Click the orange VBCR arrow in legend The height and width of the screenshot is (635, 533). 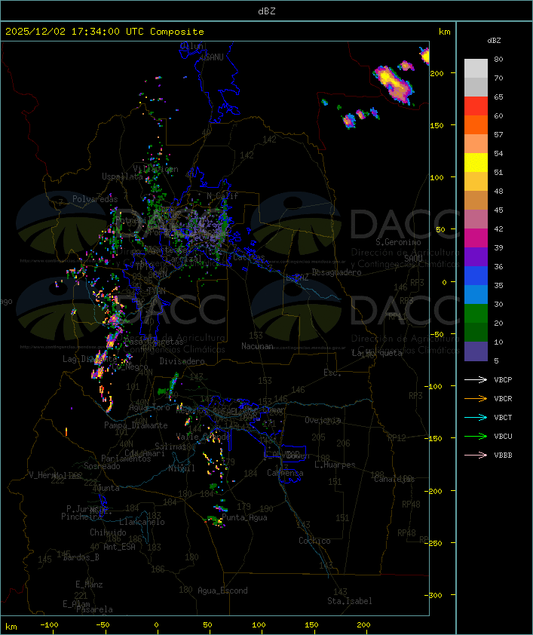pyautogui.click(x=476, y=399)
